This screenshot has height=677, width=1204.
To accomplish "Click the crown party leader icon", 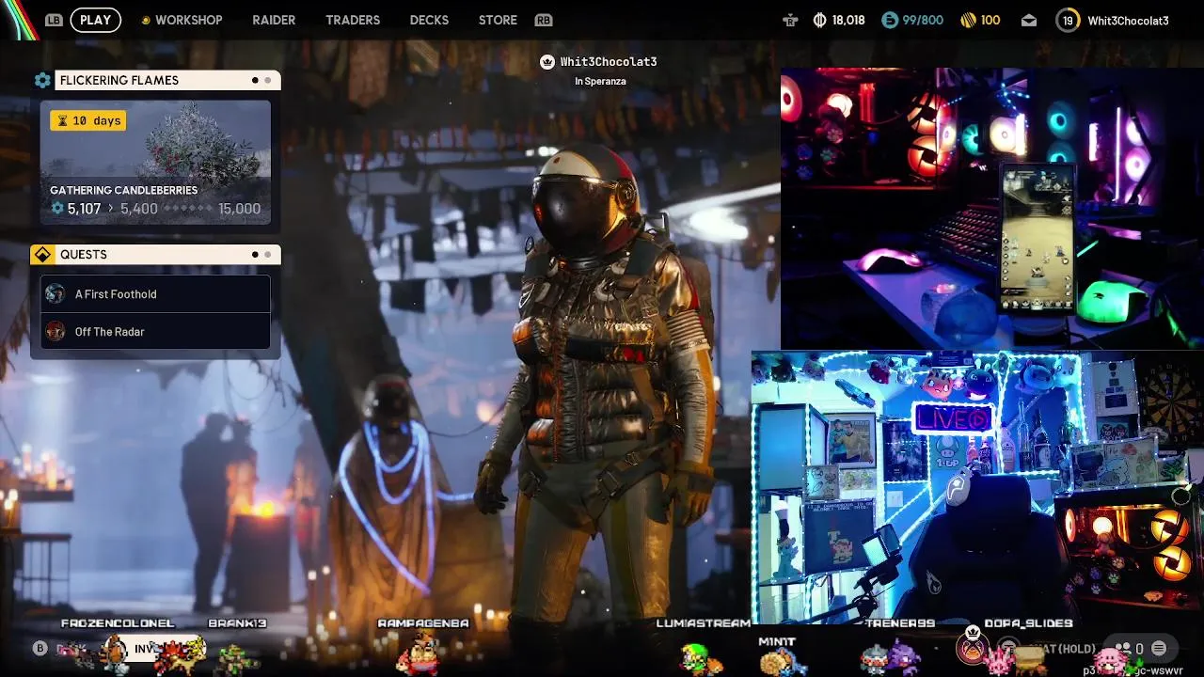I will tap(547, 62).
